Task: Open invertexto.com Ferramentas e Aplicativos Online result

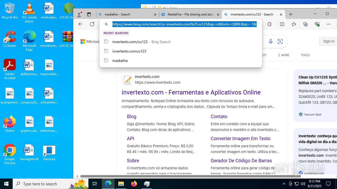Action: click(x=191, y=92)
